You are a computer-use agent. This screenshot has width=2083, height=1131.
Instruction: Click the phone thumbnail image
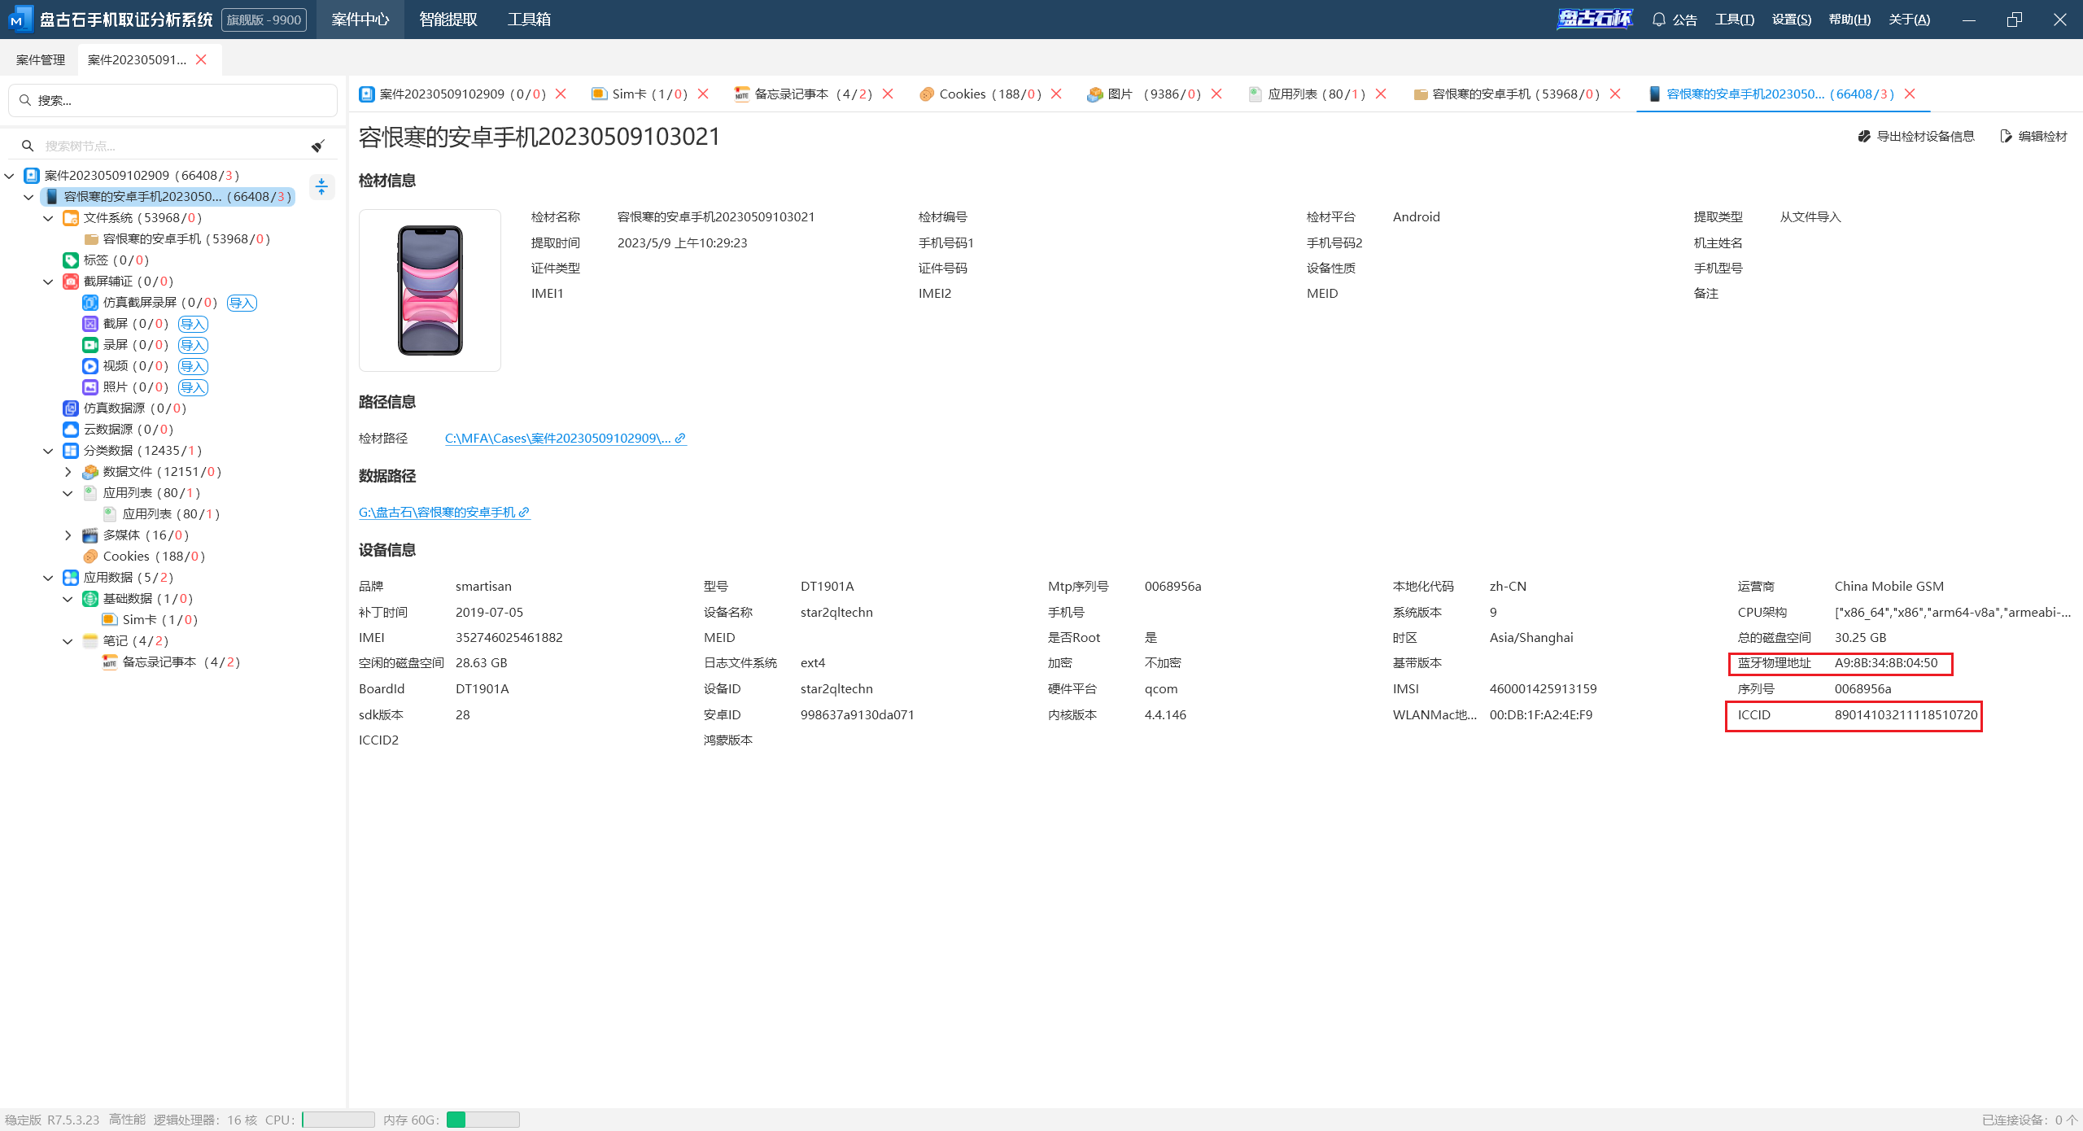tap(430, 290)
